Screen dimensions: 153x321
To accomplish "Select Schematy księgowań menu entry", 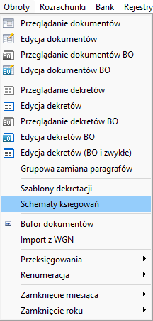I will 76,204.
